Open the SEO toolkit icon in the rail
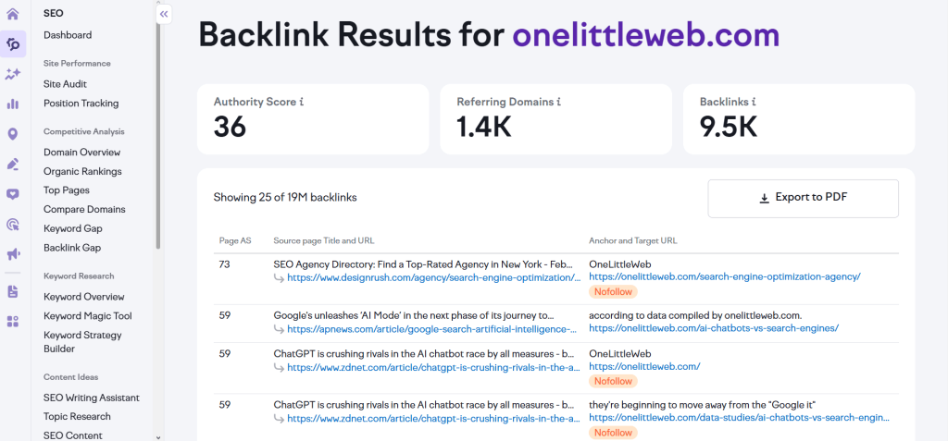This screenshot has height=441, width=948. [x=13, y=43]
